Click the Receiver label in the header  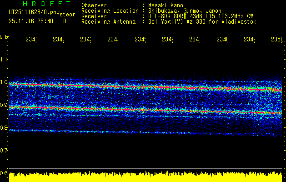(x=94, y=16)
